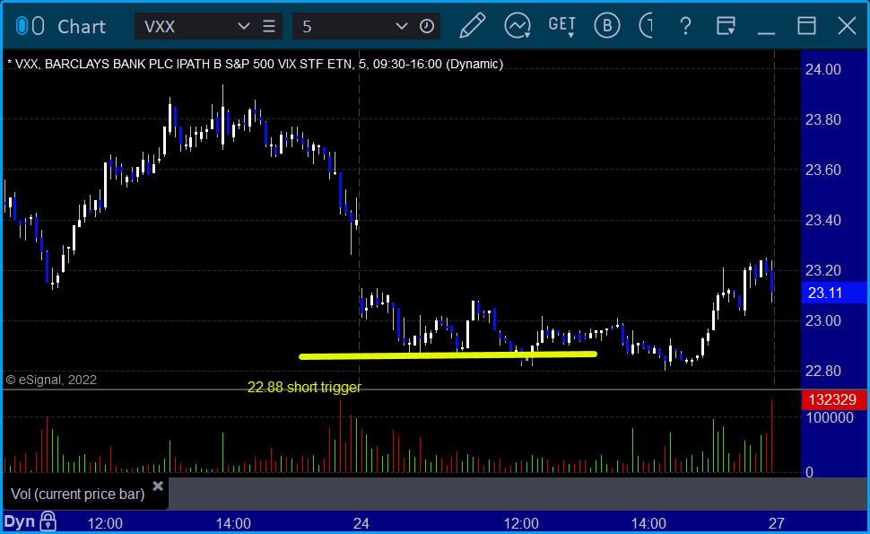
Task: Toggle the outlined link pill icon
Action: [38, 26]
